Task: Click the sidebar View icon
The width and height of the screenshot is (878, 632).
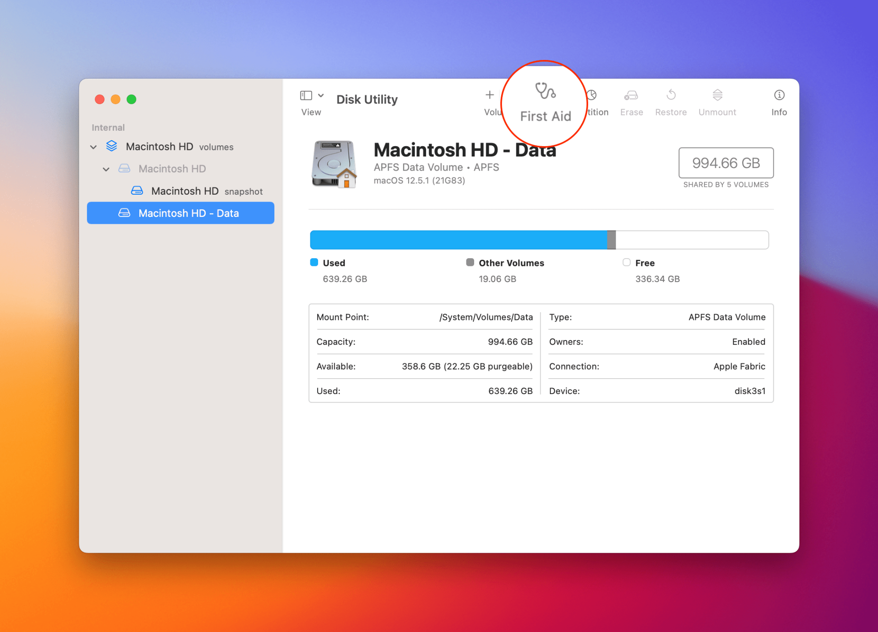Action: (x=307, y=95)
